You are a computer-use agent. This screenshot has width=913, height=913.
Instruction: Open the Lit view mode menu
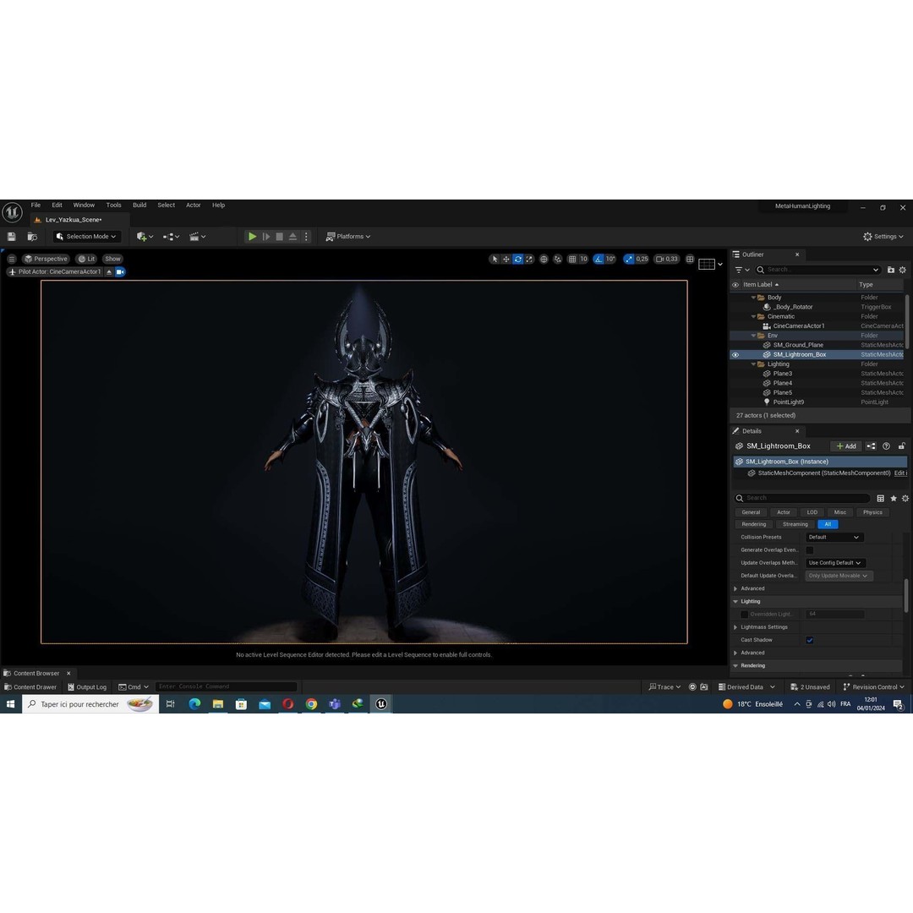click(x=87, y=260)
